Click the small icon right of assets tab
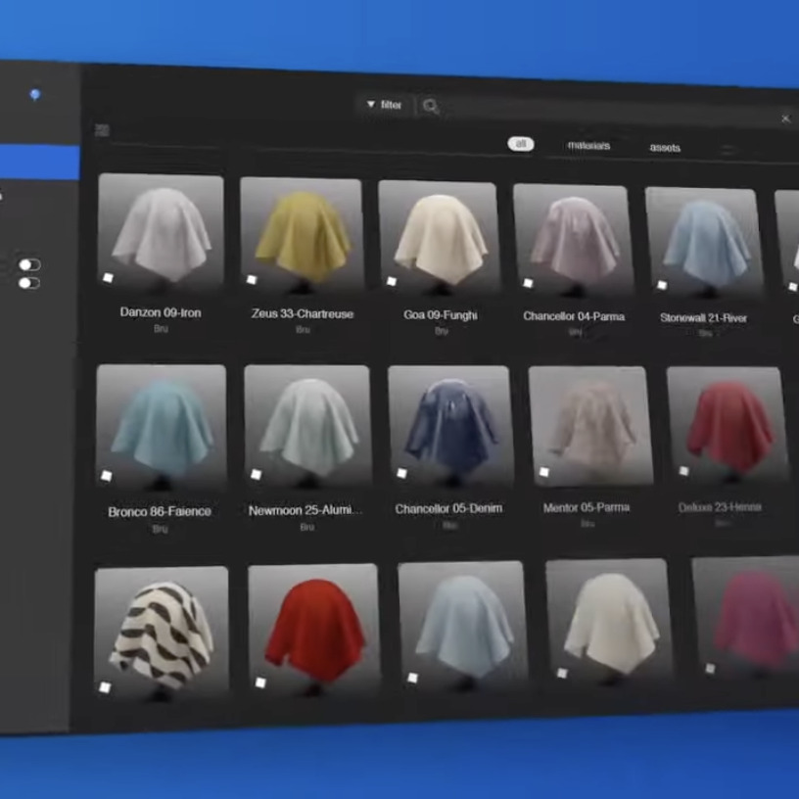Image resolution: width=799 pixels, height=799 pixels. (727, 150)
